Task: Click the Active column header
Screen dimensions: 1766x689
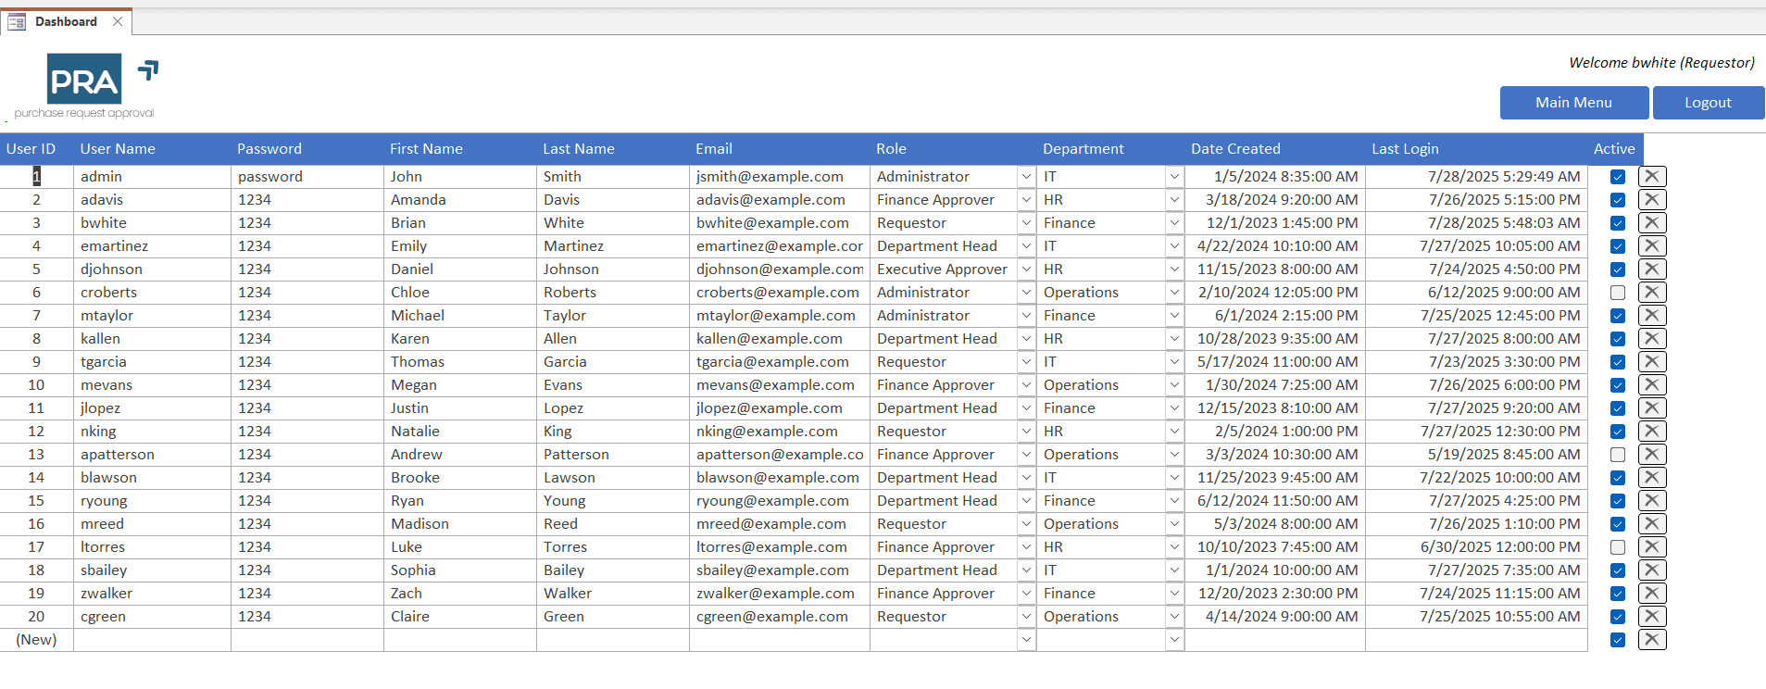Action: [x=1614, y=148]
